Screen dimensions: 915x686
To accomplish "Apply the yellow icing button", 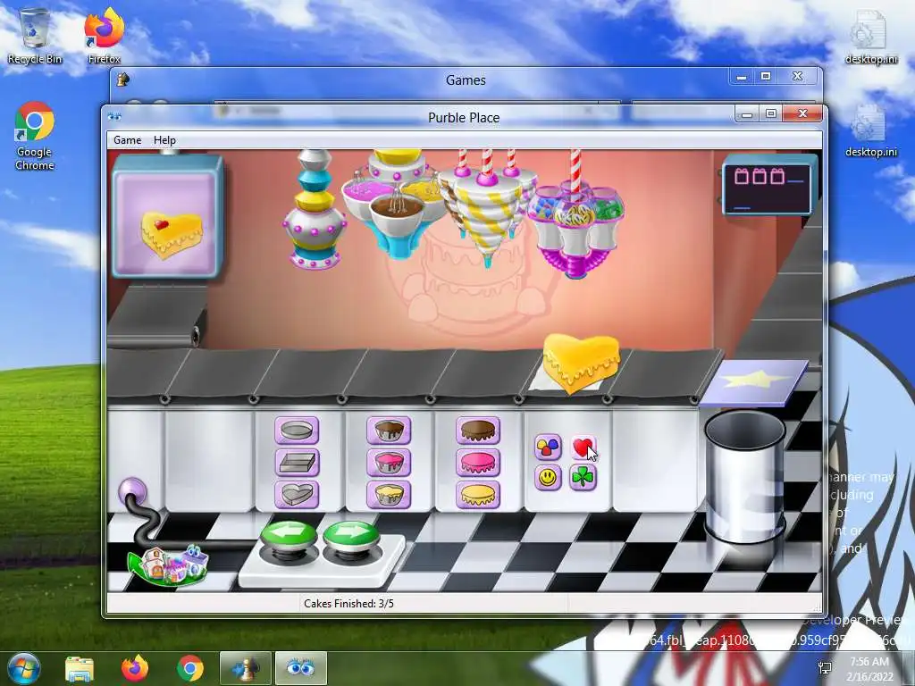I will [478, 494].
